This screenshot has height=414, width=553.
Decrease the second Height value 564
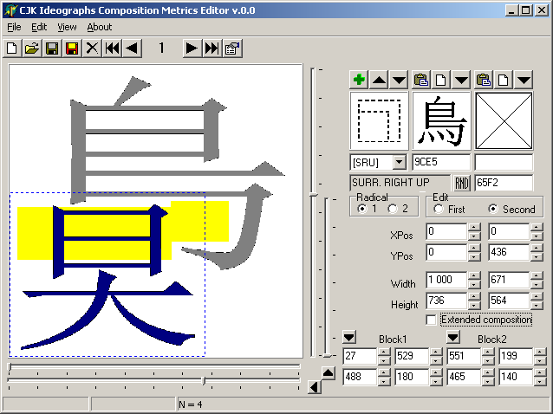tap(536, 305)
